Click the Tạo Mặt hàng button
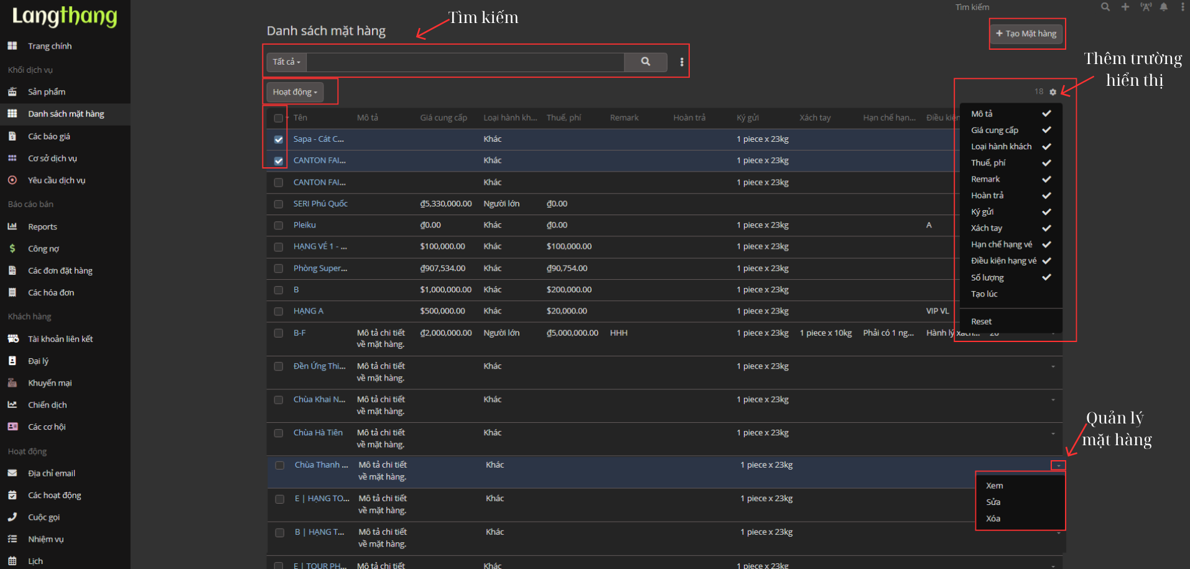Image resolution: width=1190 pixels, height=569 pixels. tap(1026, 34)
